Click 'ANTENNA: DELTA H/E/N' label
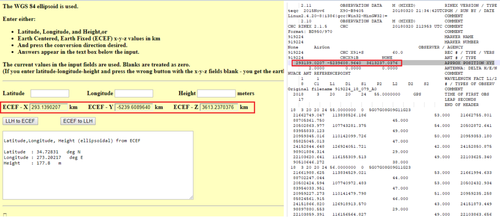The width and height of the screenshot is (500, 219). 470,68
